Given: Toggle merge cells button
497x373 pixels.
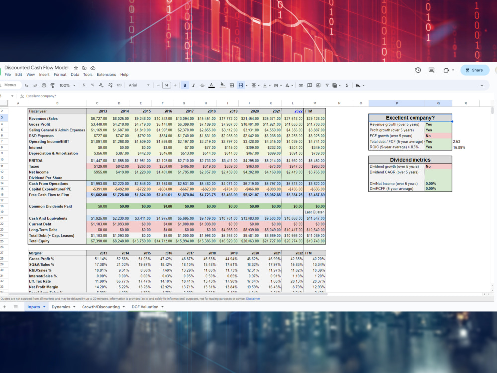Looking at the screenshot, I should 241,85.
